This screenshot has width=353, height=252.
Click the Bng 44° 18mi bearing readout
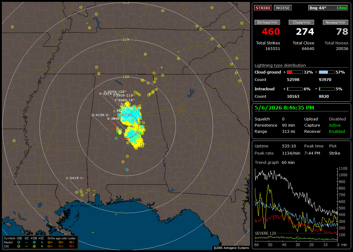click(x=328, y=8)
